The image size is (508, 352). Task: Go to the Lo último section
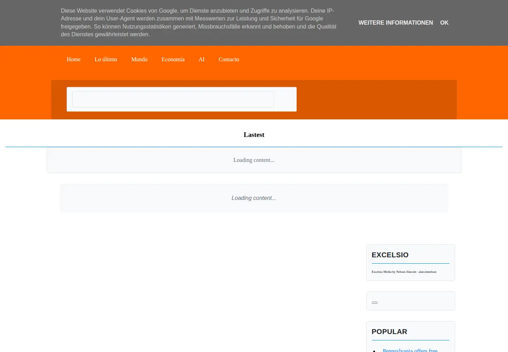click(106, 59)
